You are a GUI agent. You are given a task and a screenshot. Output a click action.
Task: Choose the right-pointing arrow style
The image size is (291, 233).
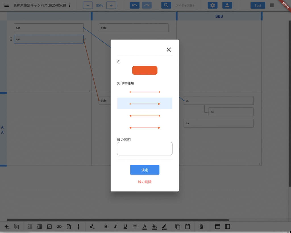pos(145,104)
